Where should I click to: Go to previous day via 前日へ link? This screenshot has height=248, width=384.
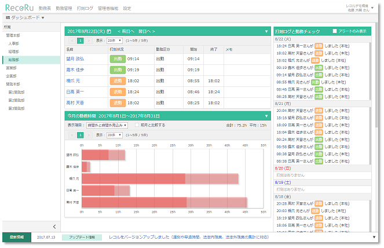pos(126,31)
